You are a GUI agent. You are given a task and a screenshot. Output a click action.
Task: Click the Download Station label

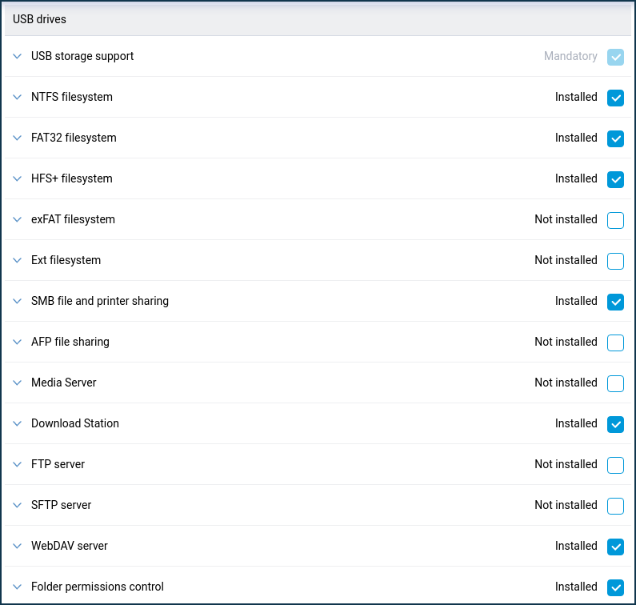75,423
